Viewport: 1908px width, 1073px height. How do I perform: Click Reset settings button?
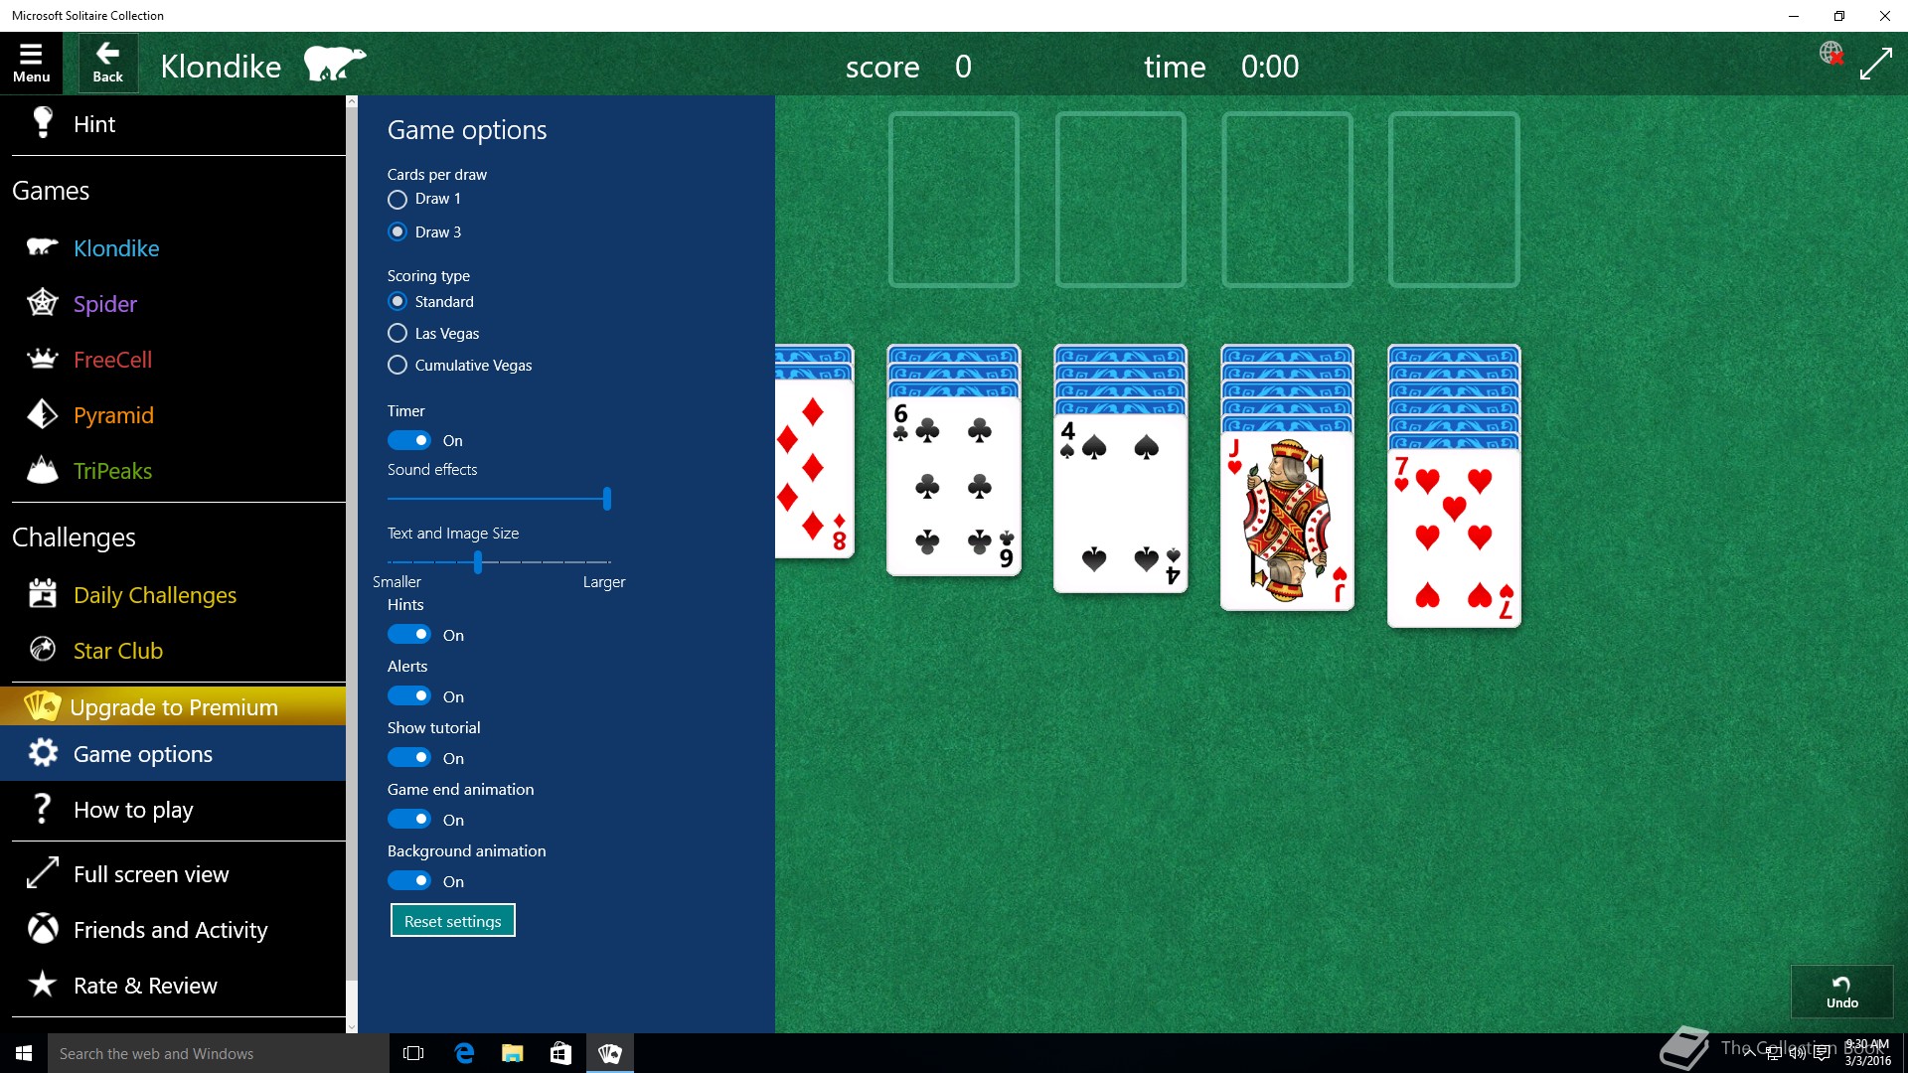[x=453, y=921]
